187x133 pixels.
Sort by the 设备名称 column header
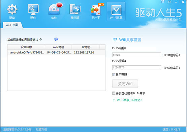point(26,47)
